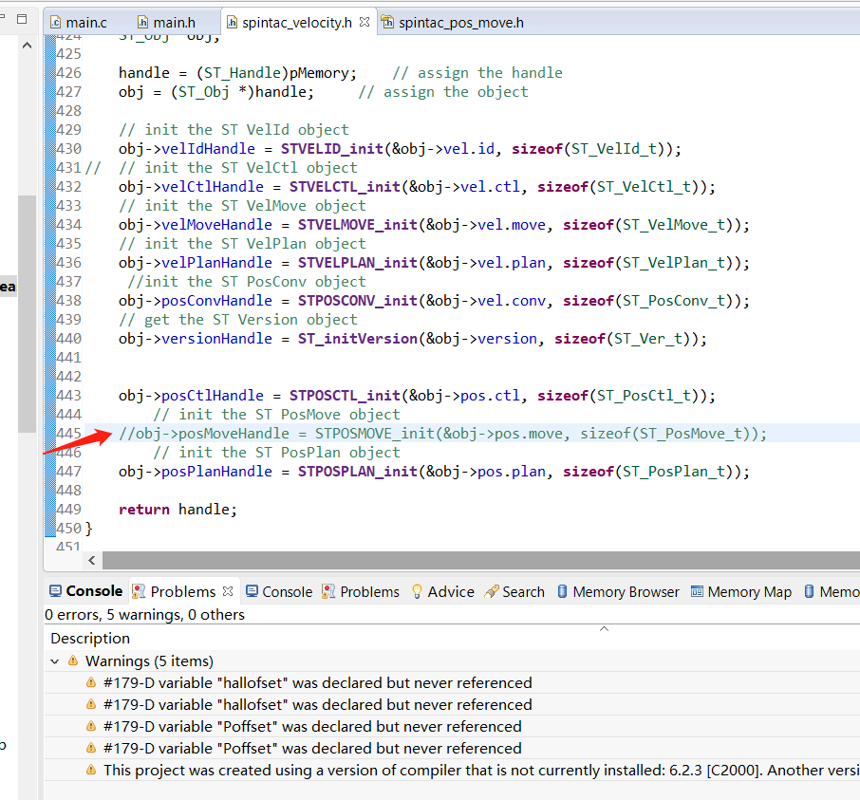Collapse the Warnings (5 items) group
Screen dimensions: 860x800
[54, 661]
